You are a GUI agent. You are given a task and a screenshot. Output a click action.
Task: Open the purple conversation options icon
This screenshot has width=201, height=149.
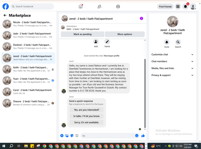(x=142, y=18)
